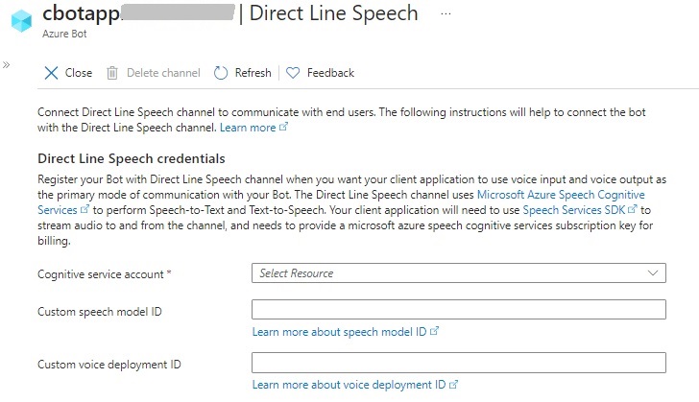Viewport: 699px width, 402px height.
Task: Click the Custom speech model ID field
Action: pos(458,310)
